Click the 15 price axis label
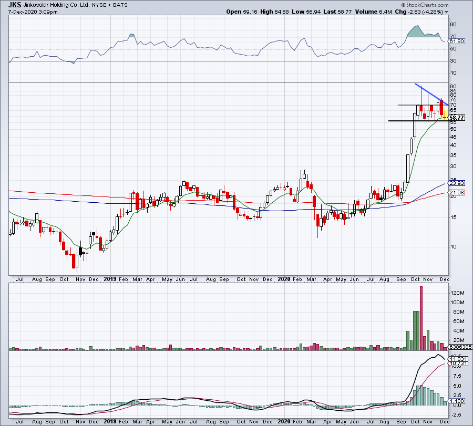 pyautogui.click(x=453, y=217)
